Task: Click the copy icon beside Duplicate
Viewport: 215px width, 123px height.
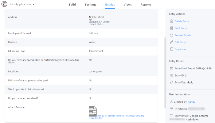Action: tap(171, 49)
